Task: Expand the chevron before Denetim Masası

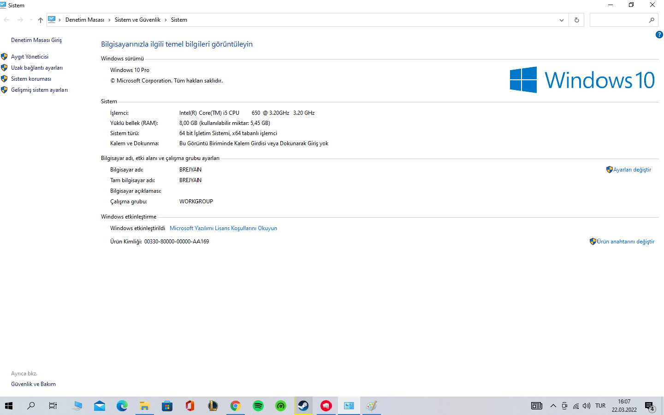Action: pos(60,20)
